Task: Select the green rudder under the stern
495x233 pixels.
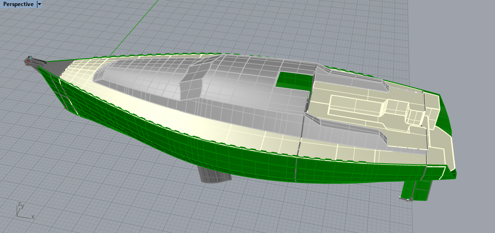Action: [x=418, y=190]
